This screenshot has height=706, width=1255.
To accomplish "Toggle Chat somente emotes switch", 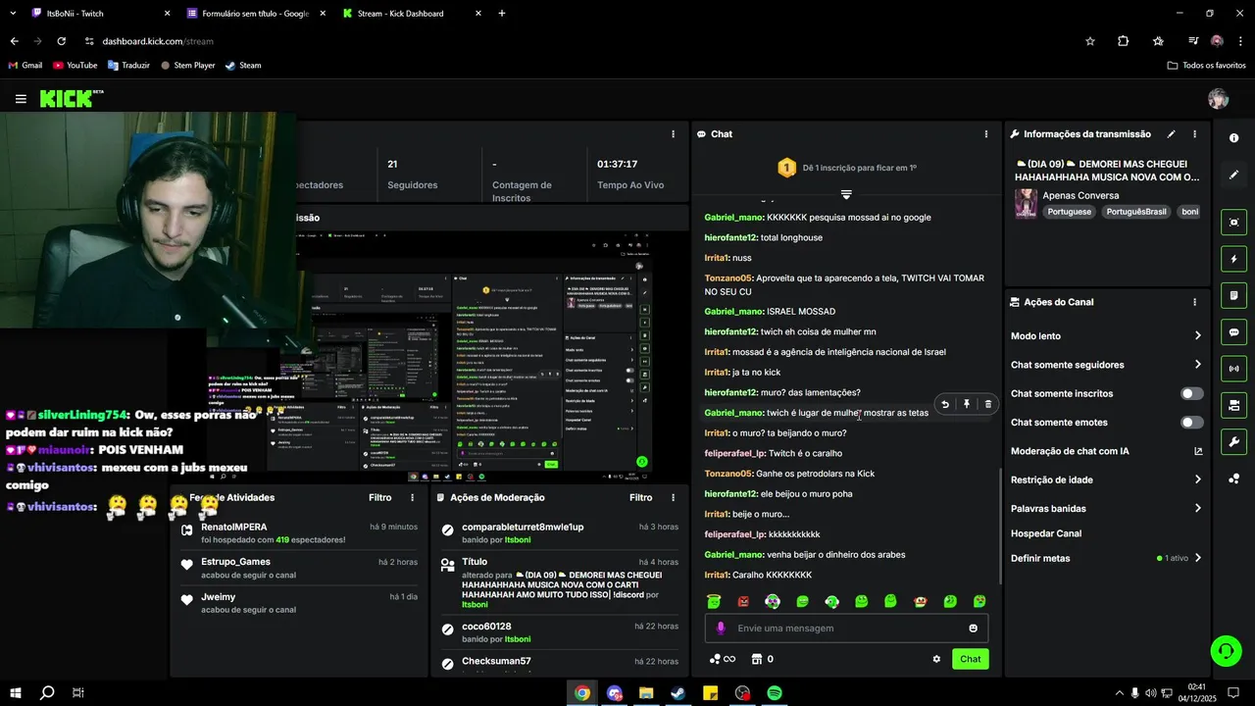I will pos(1191,423).
